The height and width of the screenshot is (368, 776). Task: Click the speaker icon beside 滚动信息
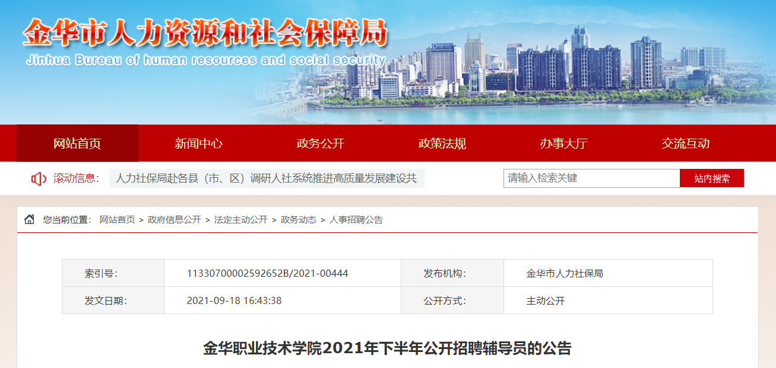pos(39,178)
